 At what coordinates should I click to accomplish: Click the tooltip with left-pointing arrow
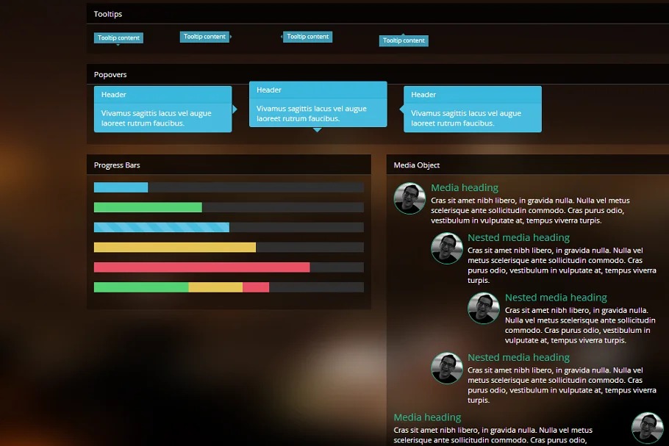click(308, 37)
